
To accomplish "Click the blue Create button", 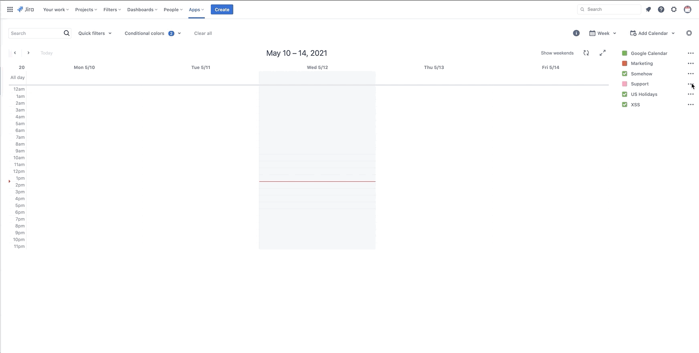I will tap(222, 10).
